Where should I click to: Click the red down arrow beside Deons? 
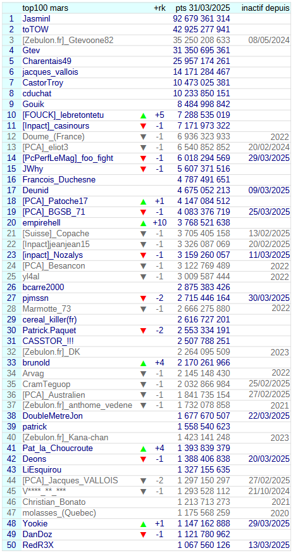[143, 459]
